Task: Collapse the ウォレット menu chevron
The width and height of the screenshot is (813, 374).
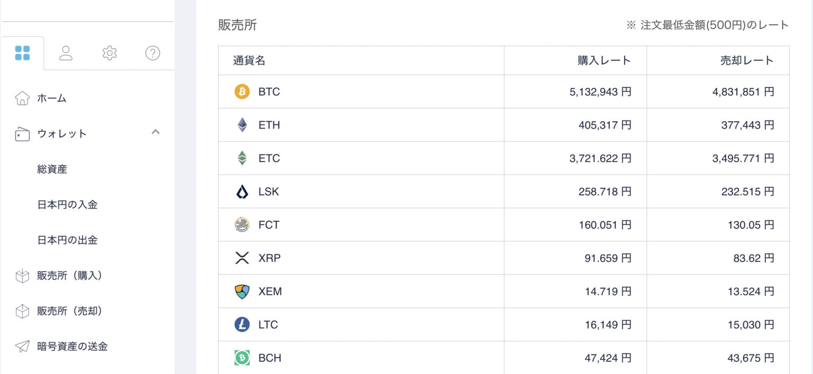Action: click(x=156, y=132)
